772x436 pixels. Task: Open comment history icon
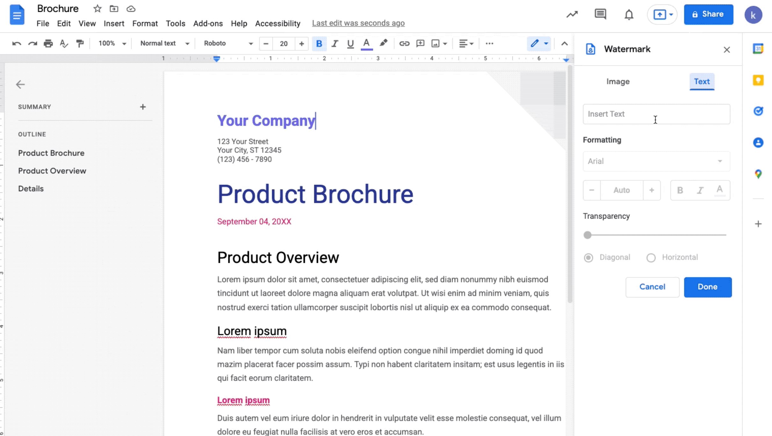tap(600, 14)
